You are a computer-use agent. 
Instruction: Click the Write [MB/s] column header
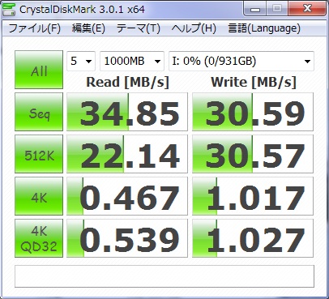(254, 82)
